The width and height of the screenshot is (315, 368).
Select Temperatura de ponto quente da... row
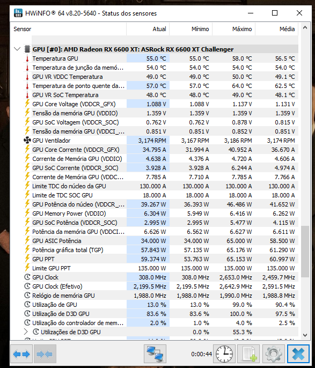(78, 86)
